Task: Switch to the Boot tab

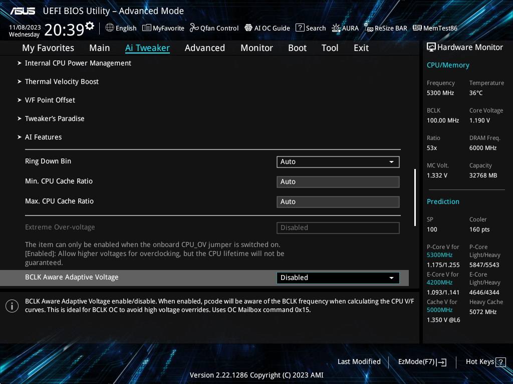Action: pos(298,48)
